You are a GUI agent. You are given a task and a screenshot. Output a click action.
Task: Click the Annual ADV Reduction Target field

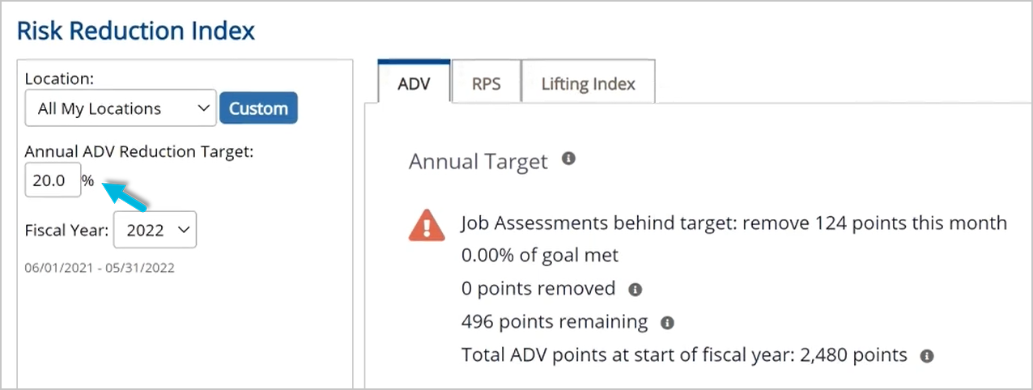coord(53,180)
